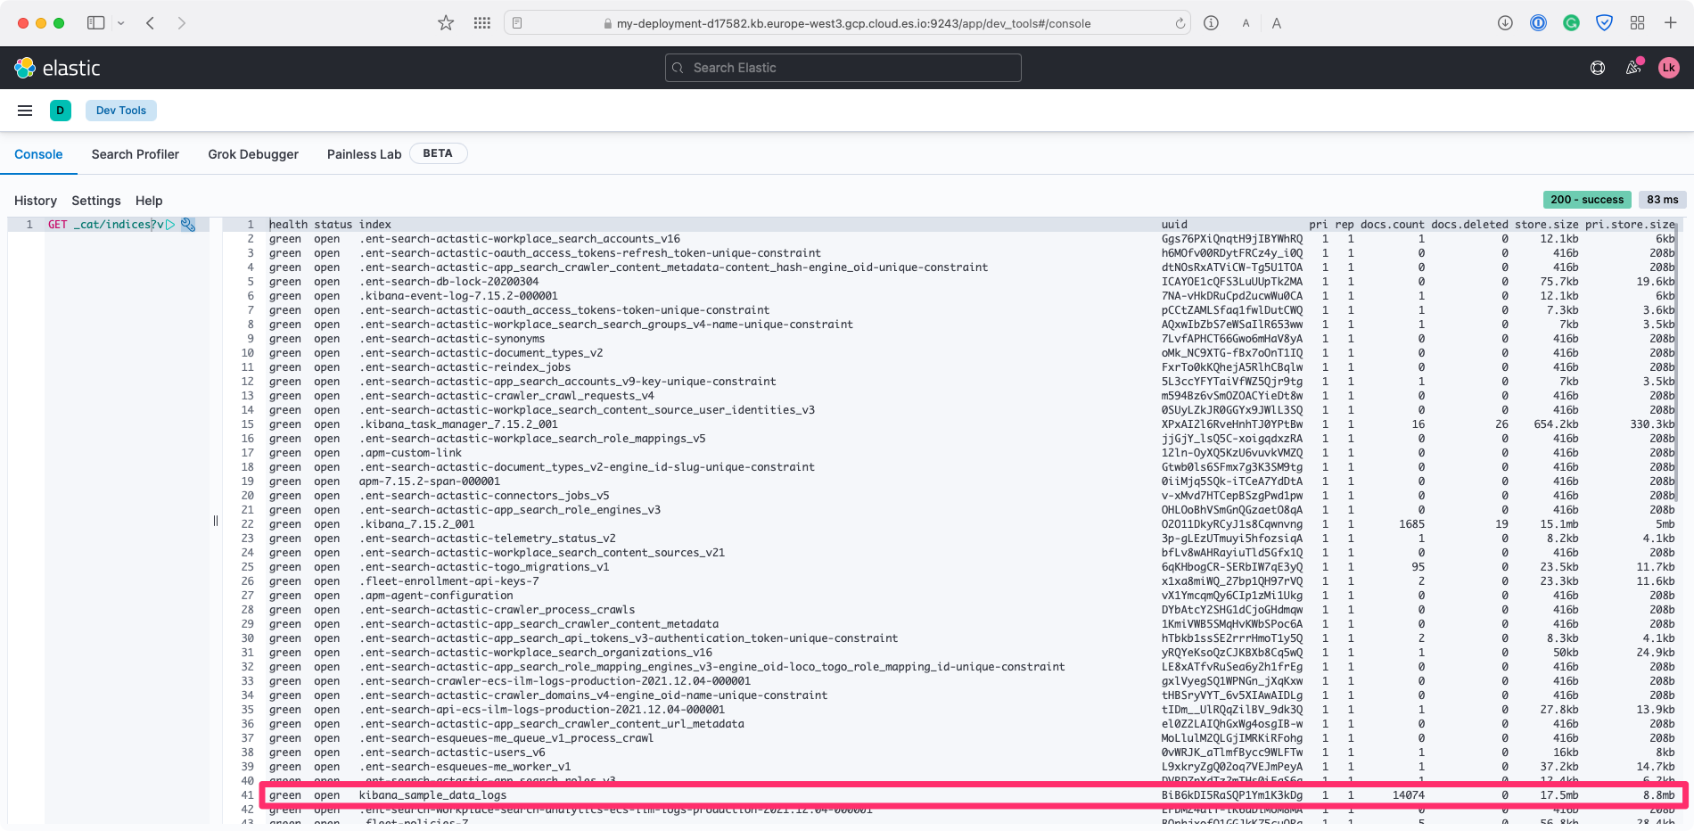Expand the sidebar dropdown chevron
The image size is (1694, 831).
pyautogui.click(x=121, y=23)
